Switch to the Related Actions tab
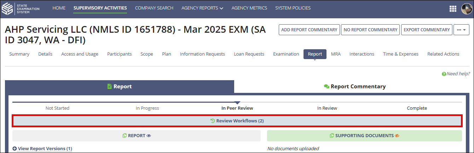This screenshot has height=153, width=474. 443,54
